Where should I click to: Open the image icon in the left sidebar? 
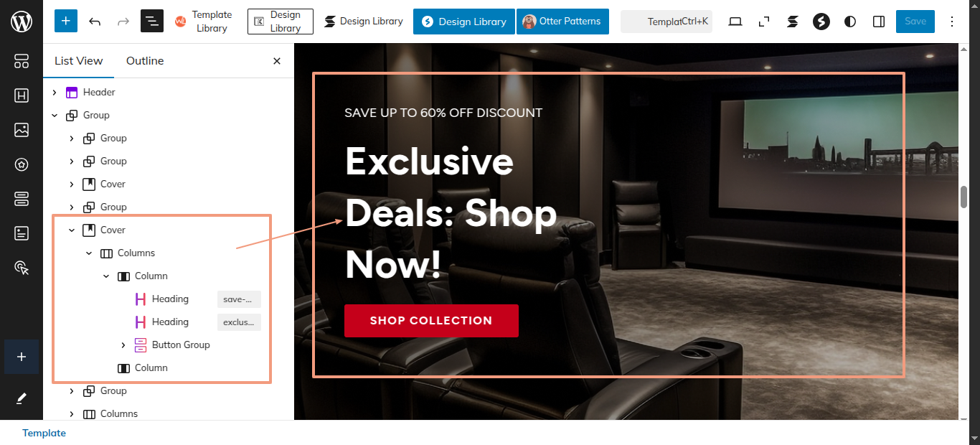[x=22, y=130]
